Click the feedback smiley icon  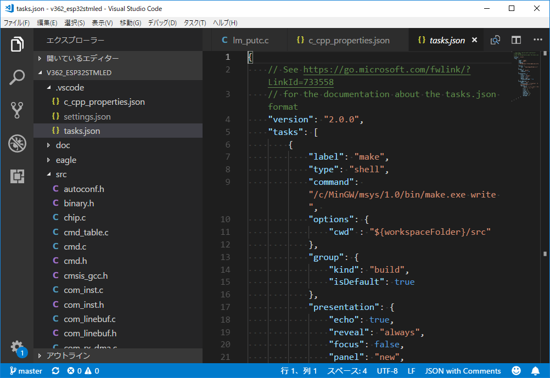point(516,371)
